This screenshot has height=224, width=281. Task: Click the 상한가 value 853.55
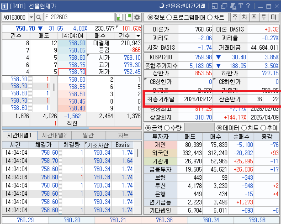(203, 73)
